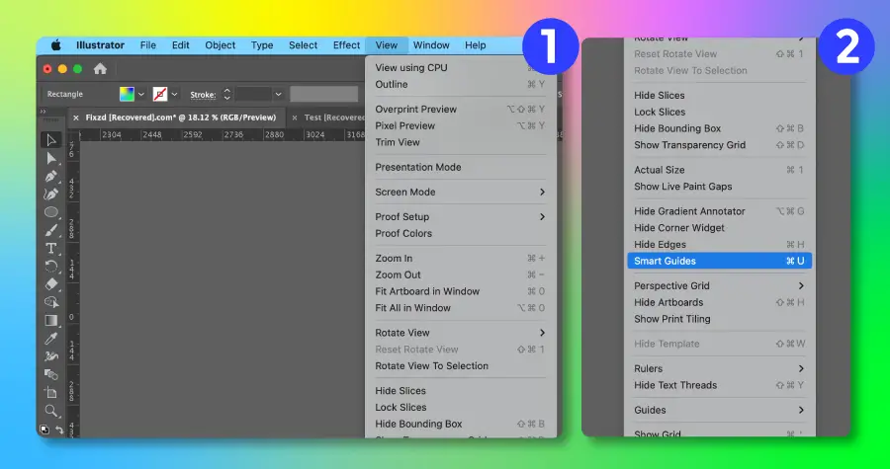Open the Effect menu
This screenshot has width=890, height=469.
pos(346,45)
